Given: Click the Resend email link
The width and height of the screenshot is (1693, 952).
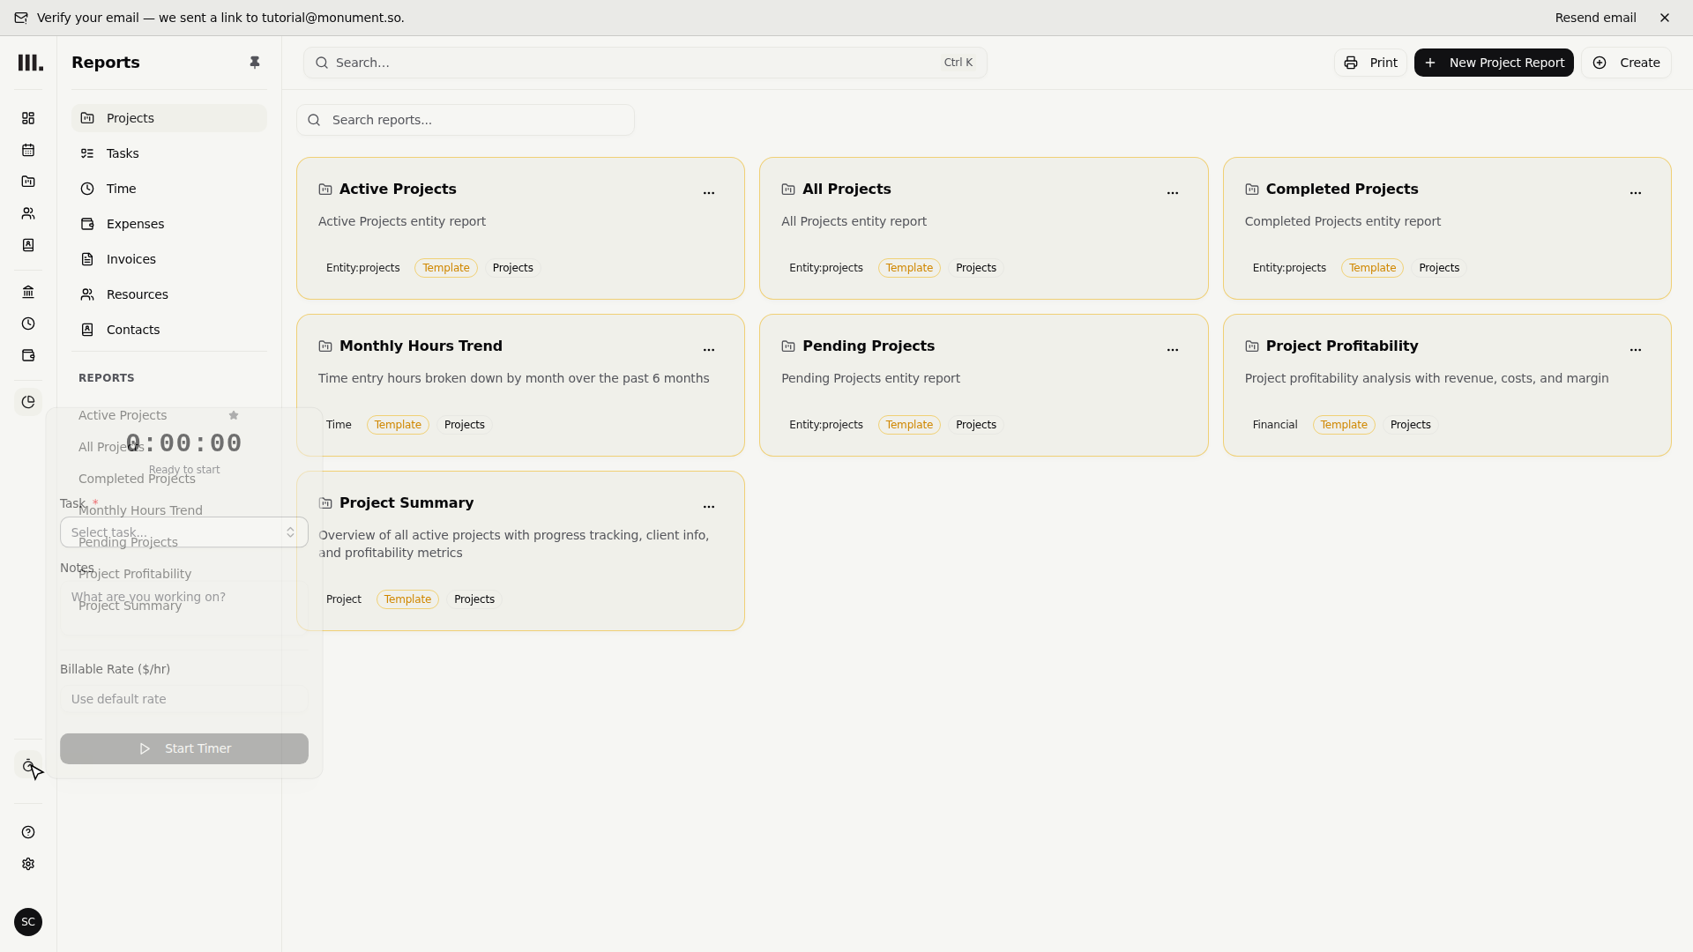Looking at the screenshot, I should (1595, 18).
